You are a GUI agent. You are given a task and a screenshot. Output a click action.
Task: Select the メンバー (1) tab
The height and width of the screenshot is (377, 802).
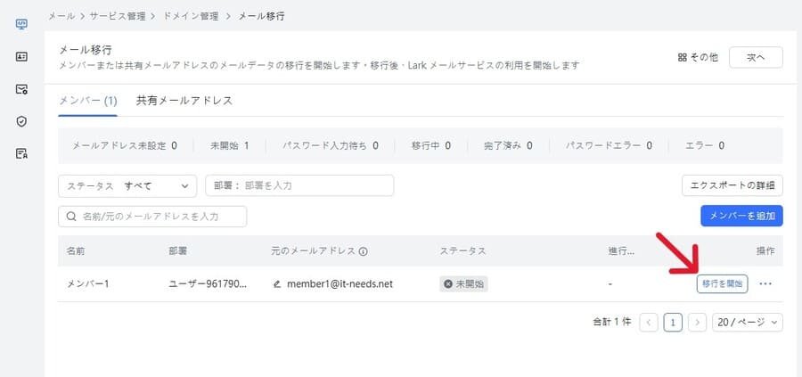(x=87, y=101)
